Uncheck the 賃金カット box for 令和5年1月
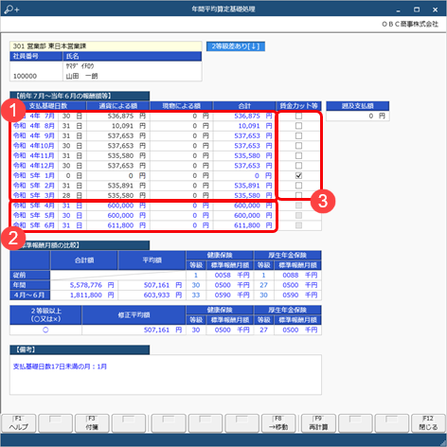The width and height of the screenshot is (447, 447). pos(298,175)
